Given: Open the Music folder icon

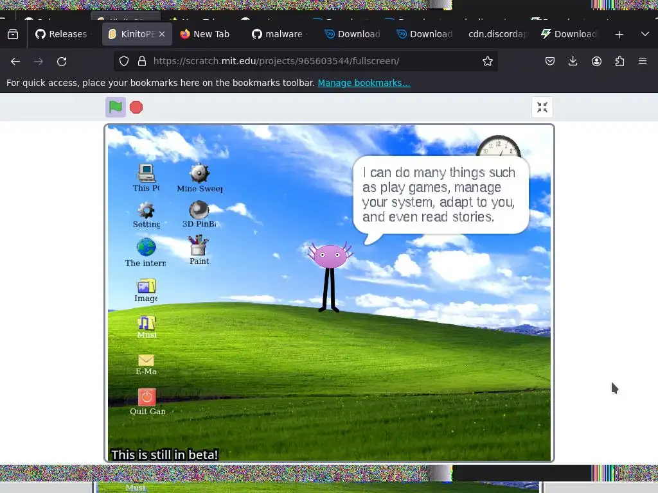Looking at the screenshot, I should coord(147,327).
